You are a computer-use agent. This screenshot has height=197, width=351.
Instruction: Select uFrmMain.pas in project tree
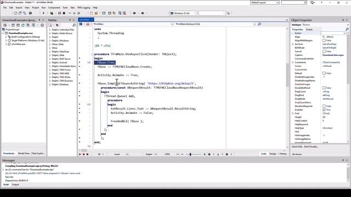(x=18, y=44)
